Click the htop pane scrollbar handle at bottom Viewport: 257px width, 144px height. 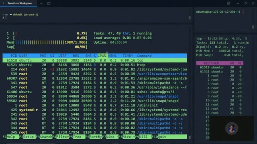(x=190, y=138)
